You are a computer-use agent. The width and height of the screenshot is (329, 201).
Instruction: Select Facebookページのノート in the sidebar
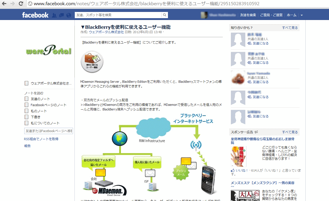click(48, 105)
